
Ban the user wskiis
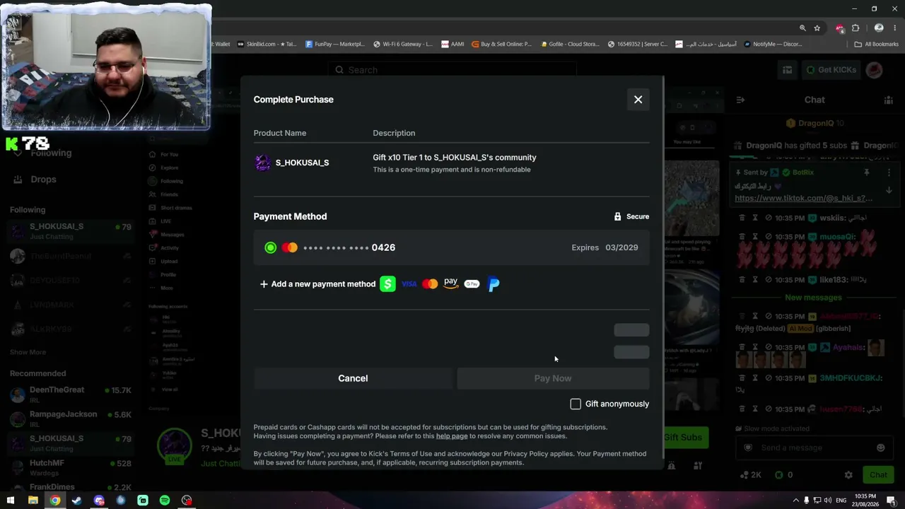click(769, 218)
